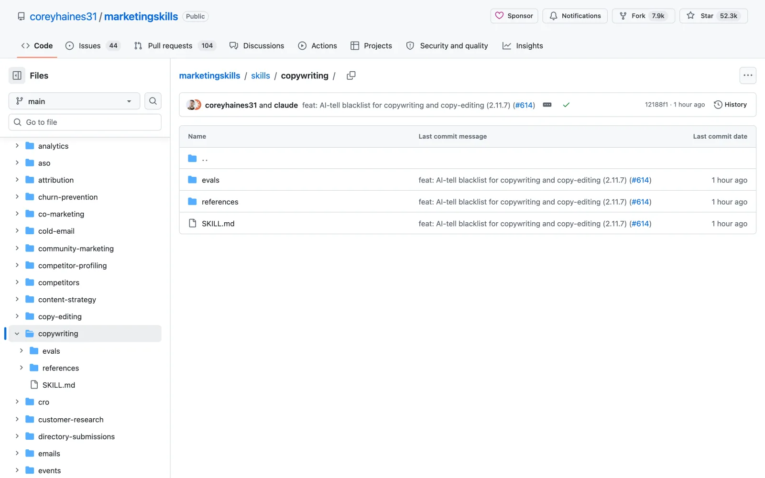Open Notifications bell button
Image resolution: width=765 pixels, height=478 pixels.
pyautogui.click(x=575, y=16)
